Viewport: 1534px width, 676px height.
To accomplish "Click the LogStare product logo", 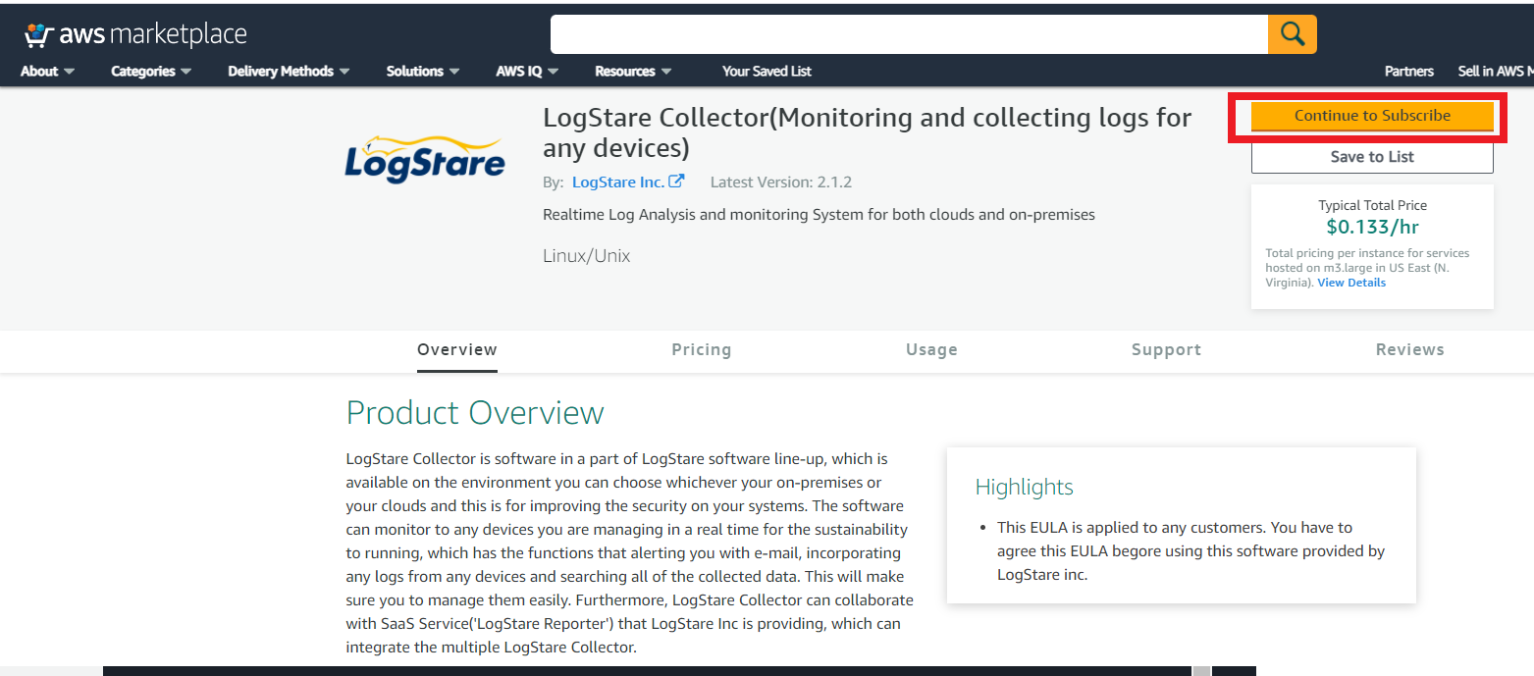I will click(x=425, y=159).
